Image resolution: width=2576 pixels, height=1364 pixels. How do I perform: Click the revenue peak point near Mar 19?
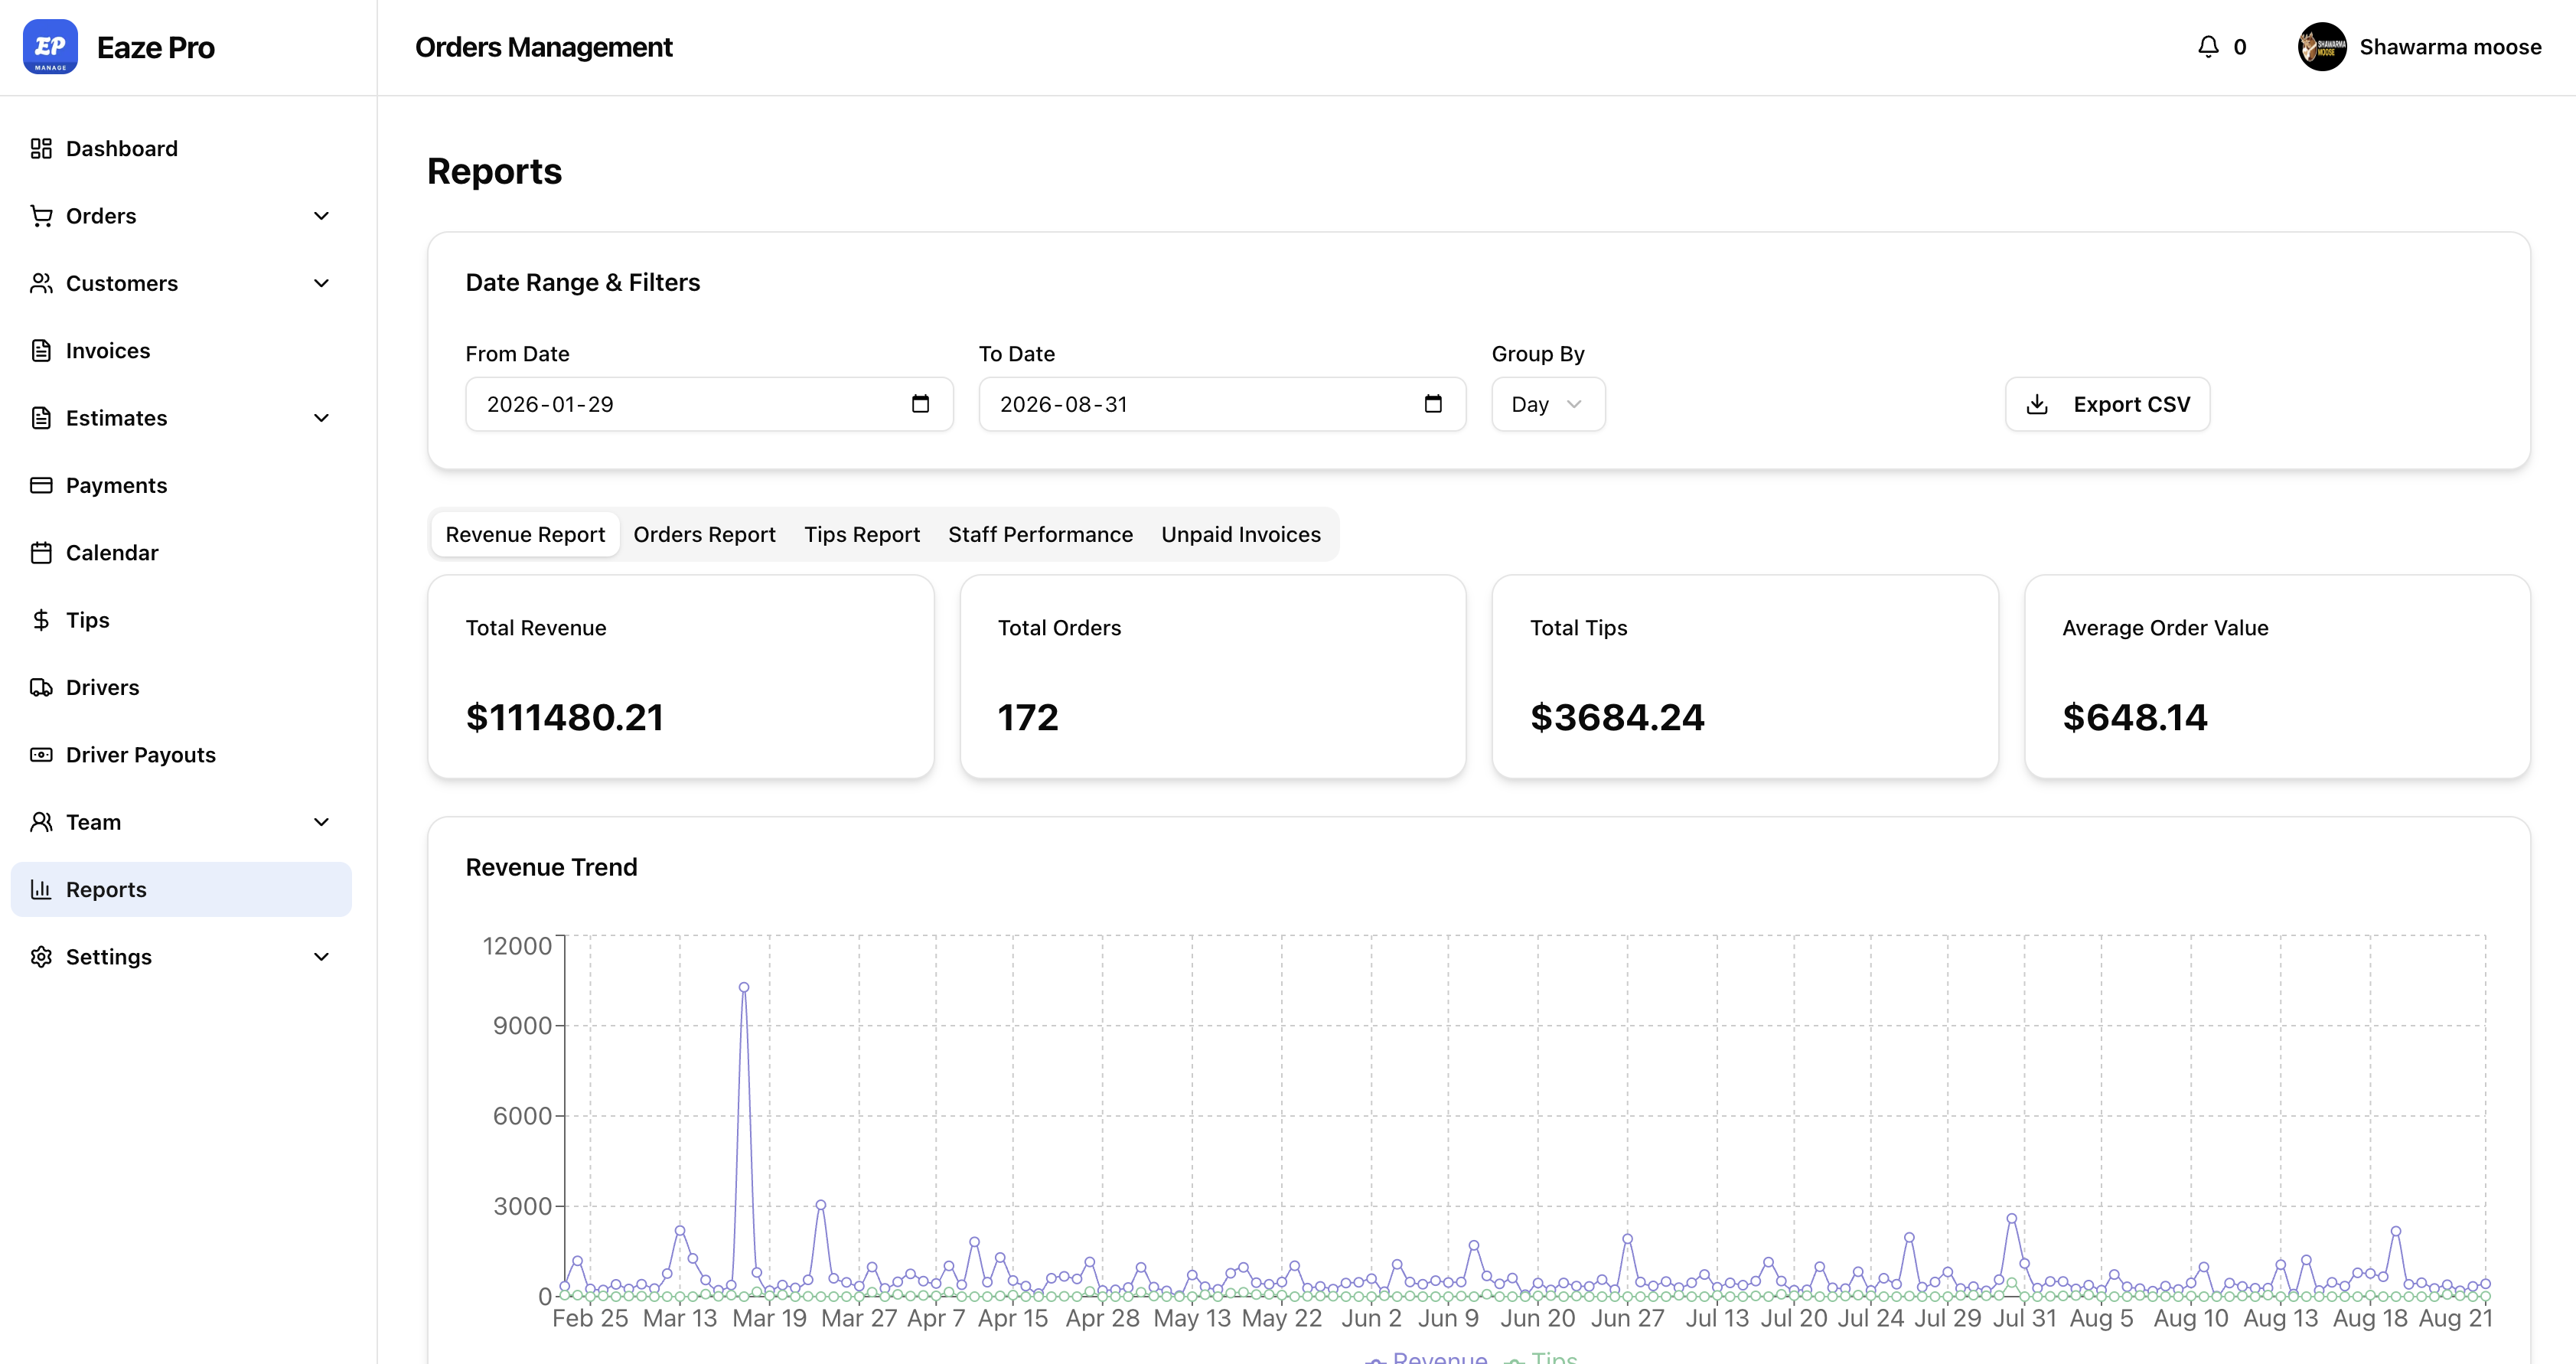tap(744, 987)
